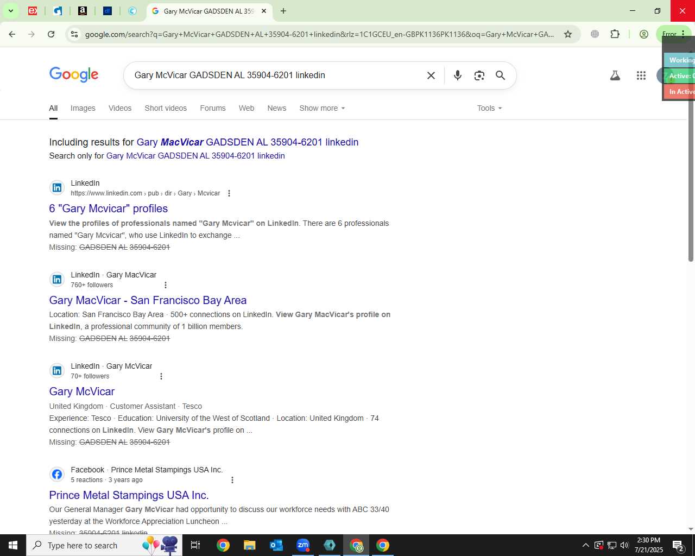Open the Chrome three-dot menu
The height and width of the screenshot is (556, 695).
coord(683,34)
